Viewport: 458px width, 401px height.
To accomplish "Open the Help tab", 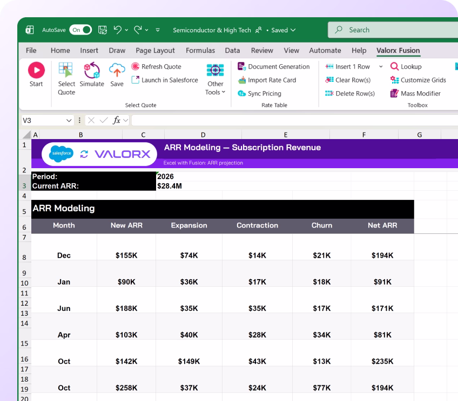I will click(359, 51).
